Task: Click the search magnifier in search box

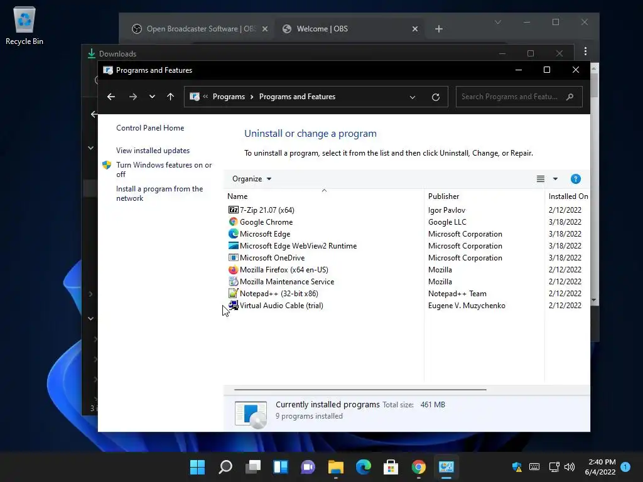Action: click(570, 97)
